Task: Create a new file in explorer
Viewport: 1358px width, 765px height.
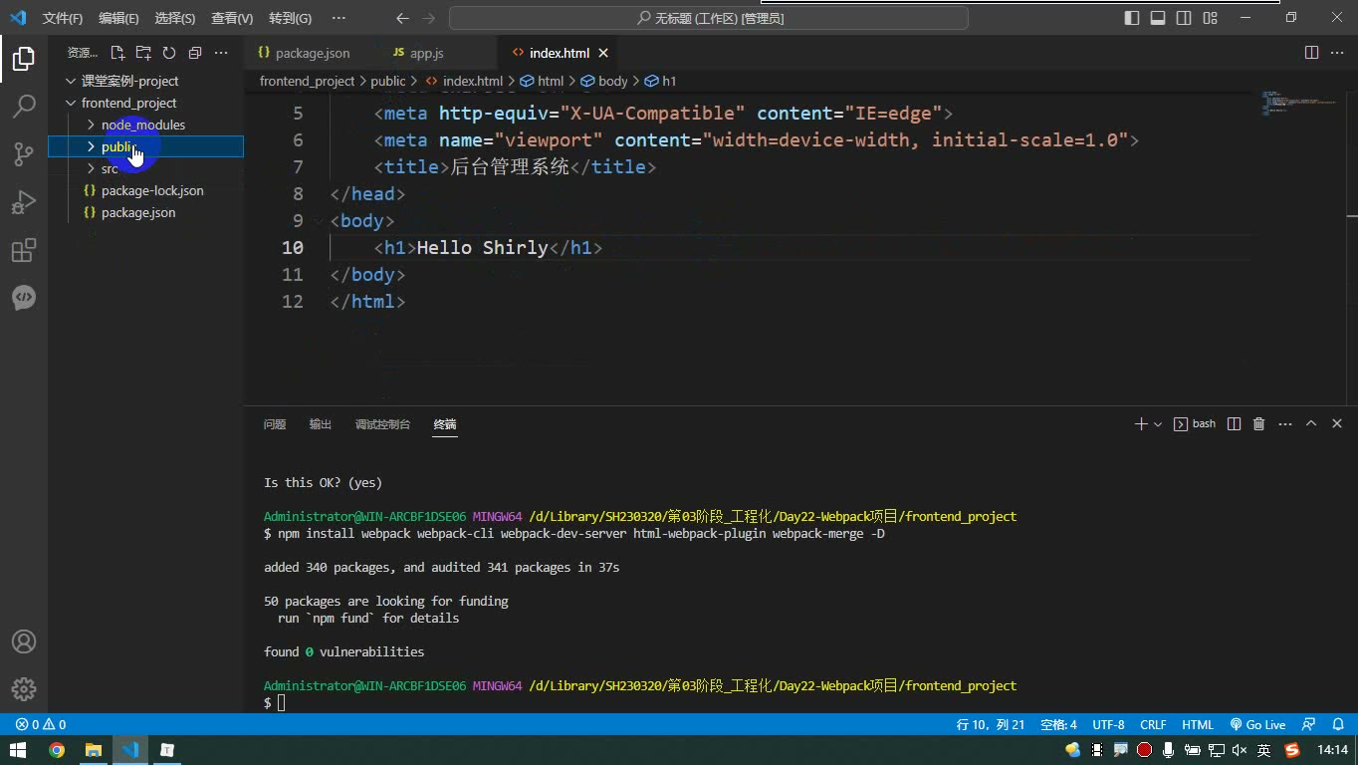Action: pos(117,53)
